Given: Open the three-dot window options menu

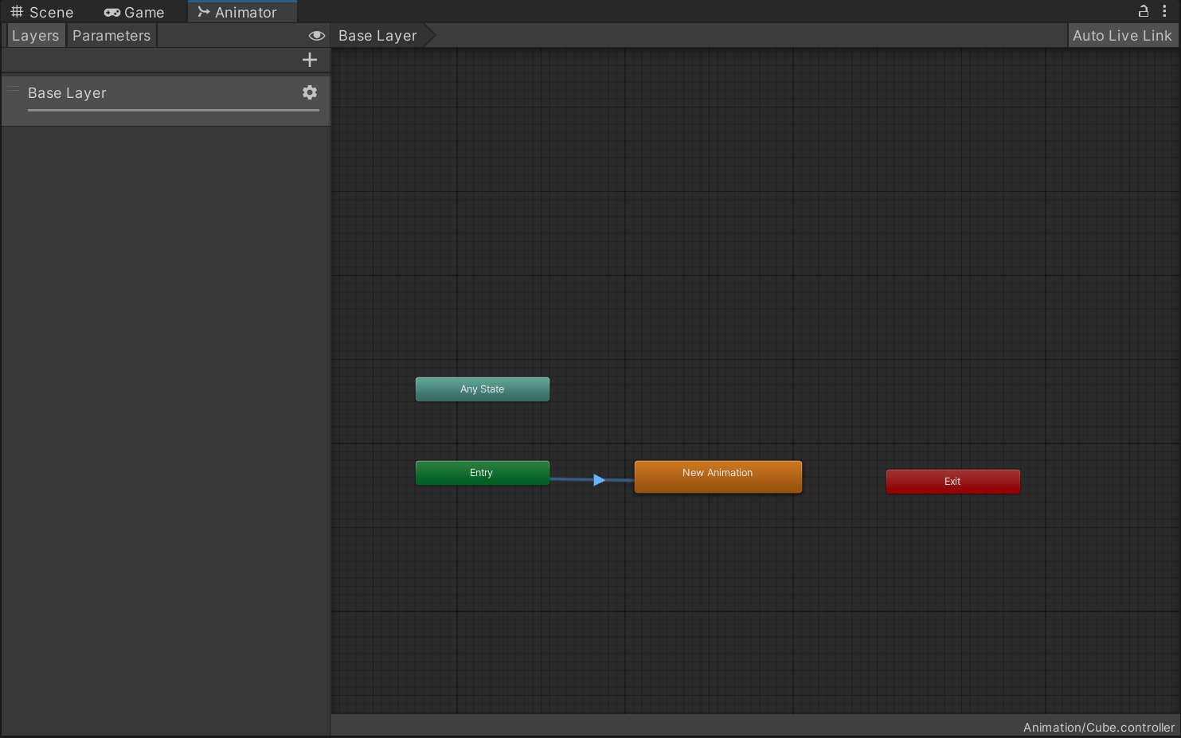Looking at the screenshot, I should click(x=1164, y=11).
